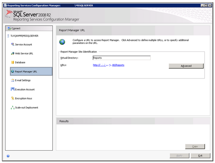Open the E-mail Settings page
The image size is (215, 163).
[23, 80]
